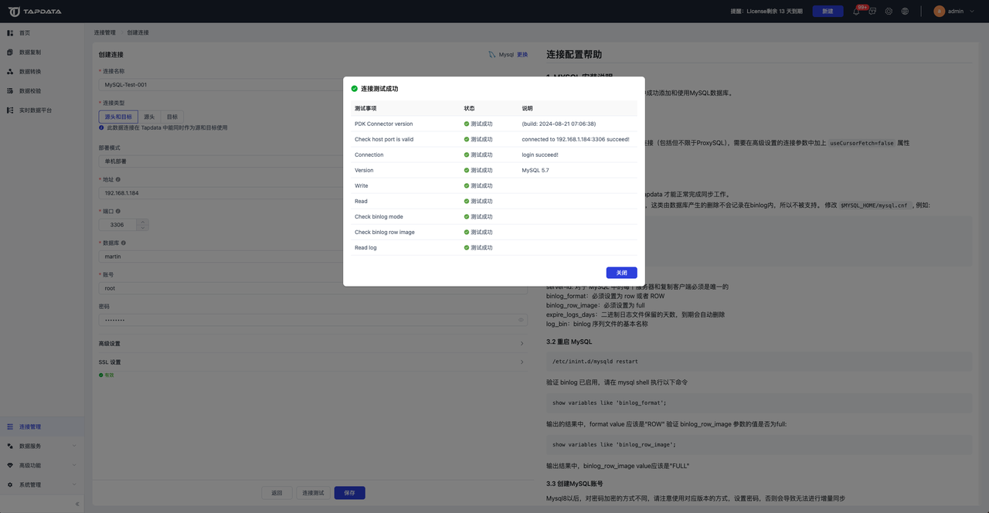This screenshot has width=989, height=513.
Task: Open the settings gear icon in header
Action: (x=889, y=12)
